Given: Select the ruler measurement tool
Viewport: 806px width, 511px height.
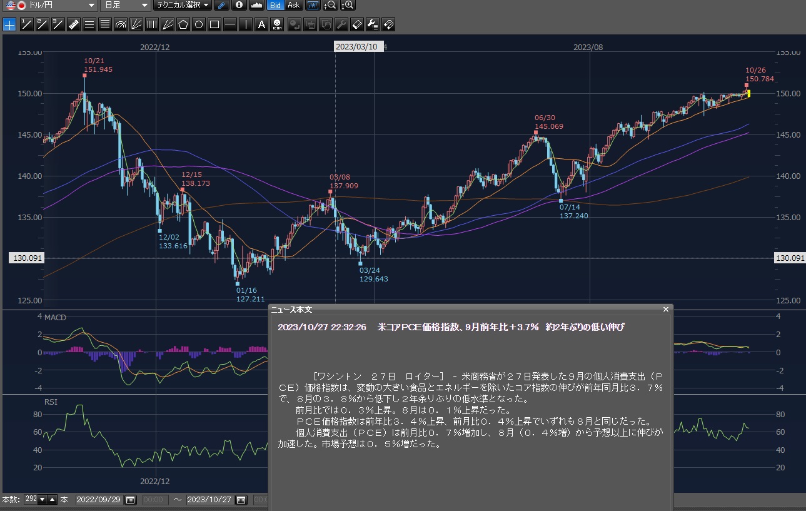Looking at the screenshot, I should coord(73,25).
